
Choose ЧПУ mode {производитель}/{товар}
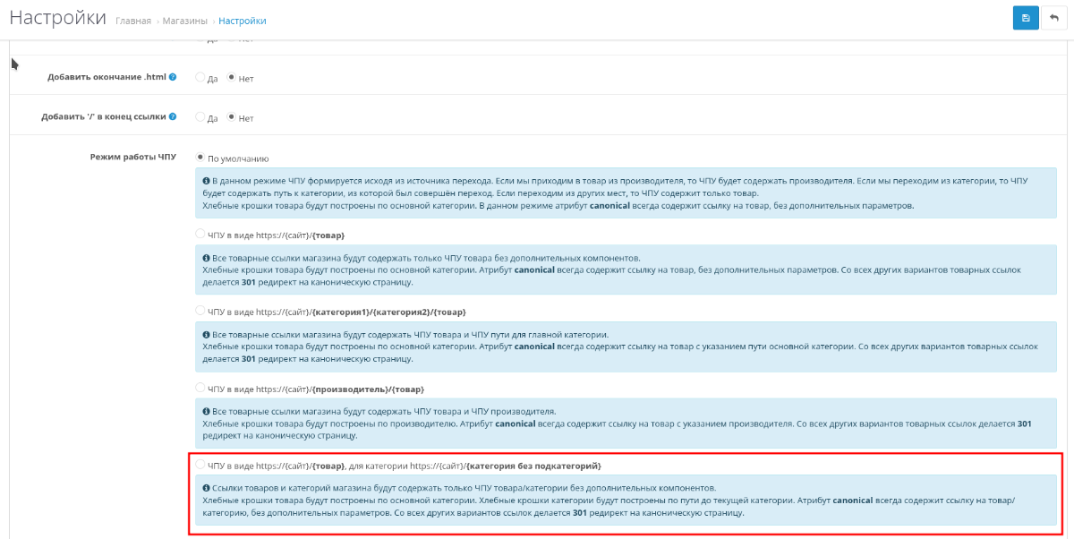pyautogui.click(x=200, y=388)
